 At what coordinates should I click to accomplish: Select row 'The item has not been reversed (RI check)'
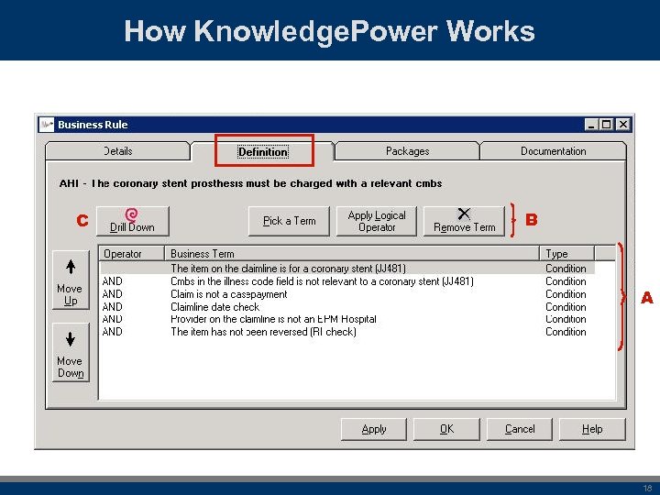pos(347,332)
